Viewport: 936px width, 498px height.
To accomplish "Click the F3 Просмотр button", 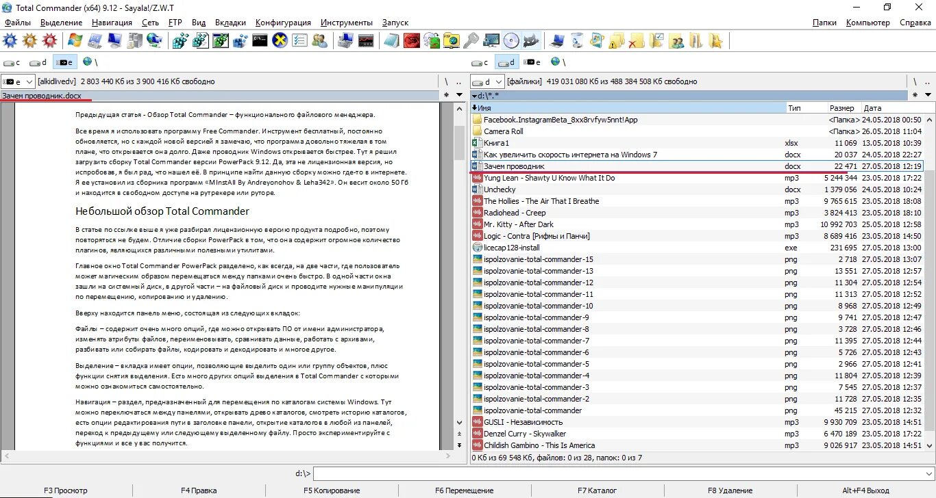I will click(x=66, y=490).
